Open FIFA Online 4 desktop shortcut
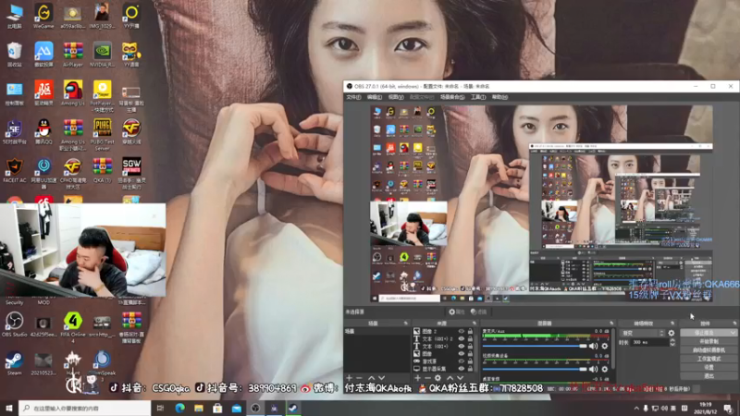This screenshot has height=416, width=740. point(73,327)
